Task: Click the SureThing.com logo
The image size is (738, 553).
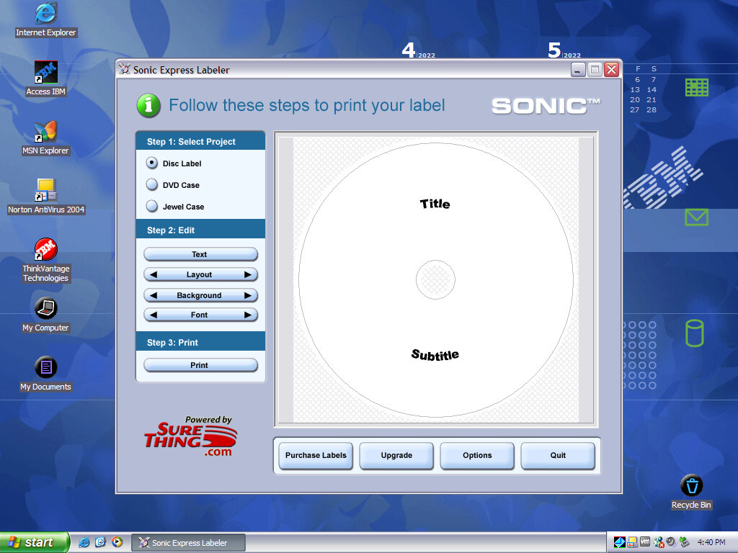Action: click(191, 436)
